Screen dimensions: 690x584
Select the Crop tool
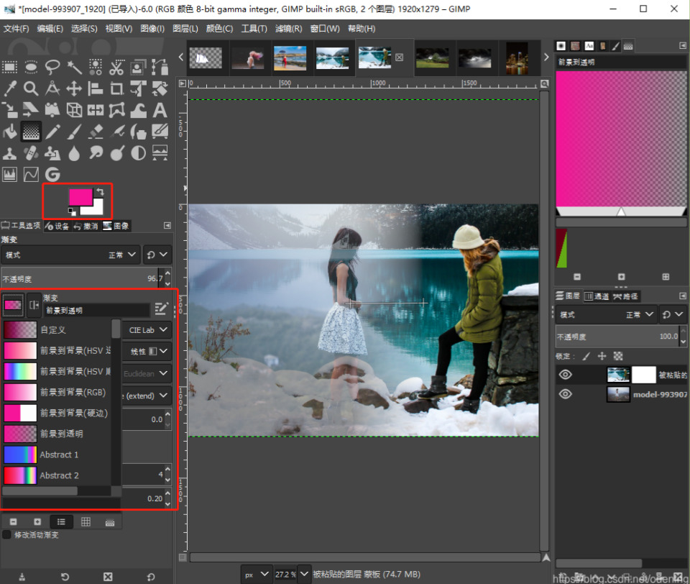pos(117,88)
